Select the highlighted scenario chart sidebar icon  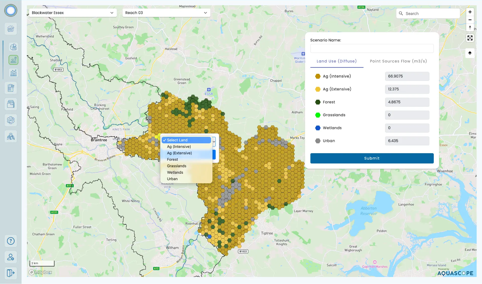(13, 60)
